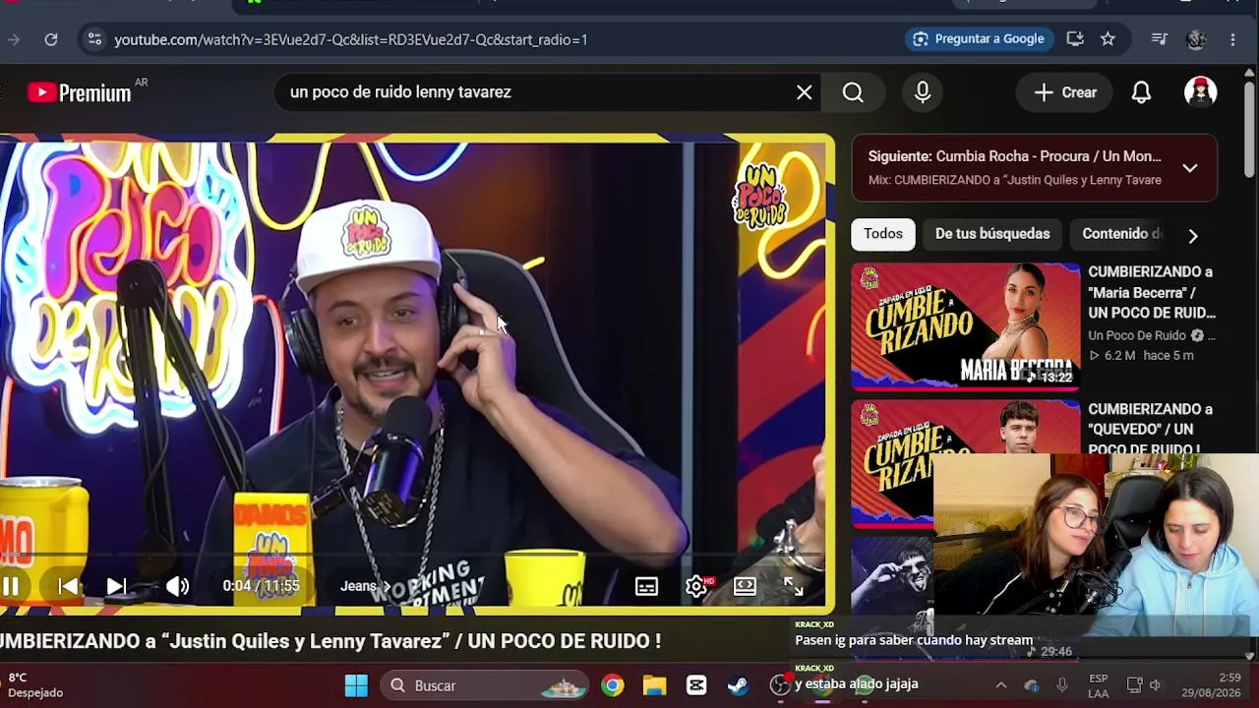Open the Windows Start menu
This screenshot has width=1259, height=708.
click(356, 685)
